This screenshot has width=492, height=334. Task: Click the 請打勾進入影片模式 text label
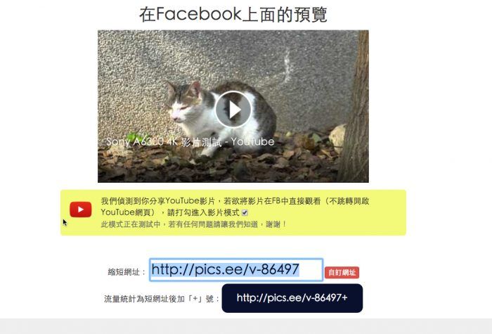tap(203, 213)
